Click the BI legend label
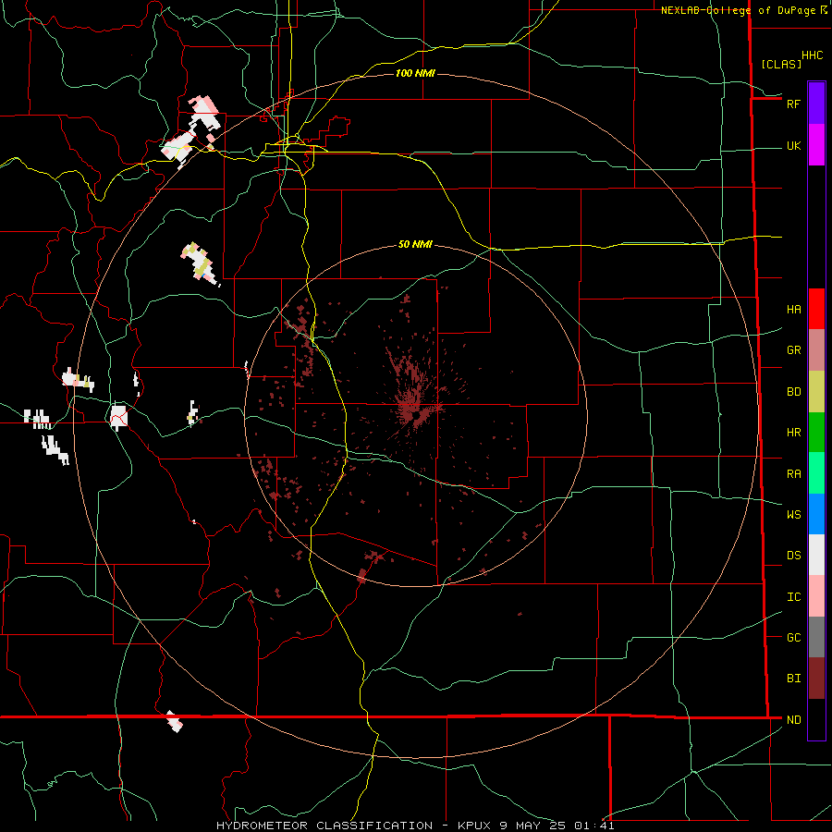The image size is (832, 832). tap(793, 679)
